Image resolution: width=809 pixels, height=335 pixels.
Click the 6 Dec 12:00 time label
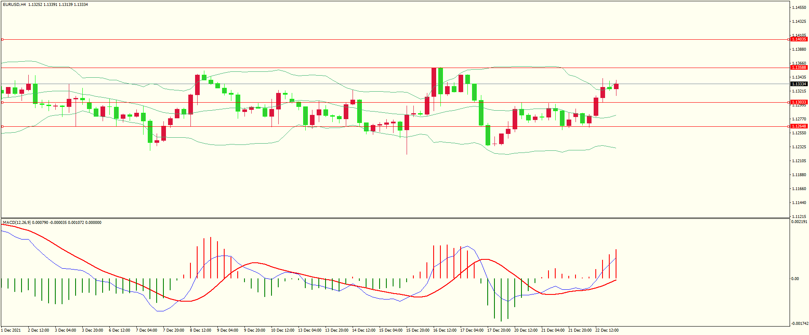[119, 330]
